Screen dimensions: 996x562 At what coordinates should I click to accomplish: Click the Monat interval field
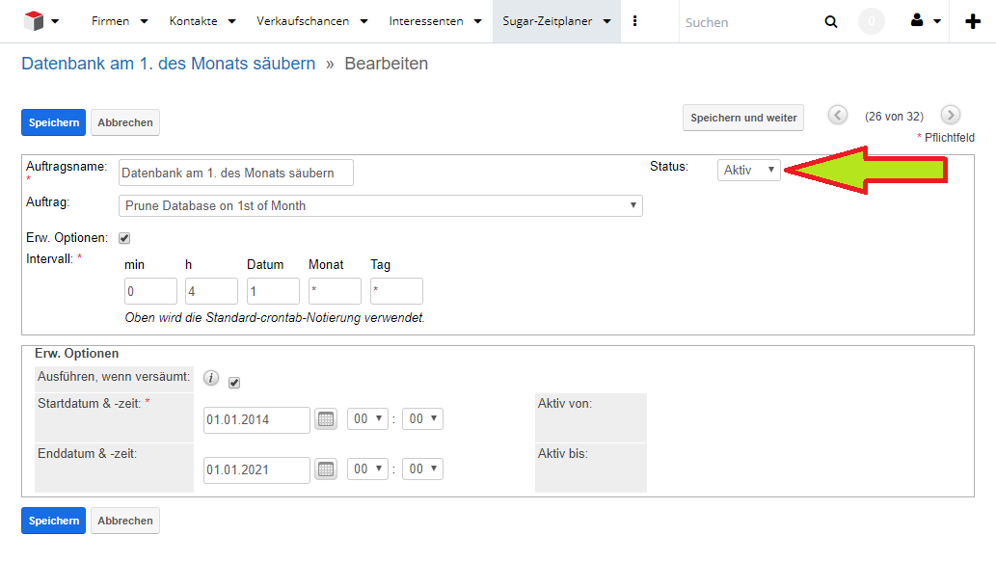click(x=335, y=291)
